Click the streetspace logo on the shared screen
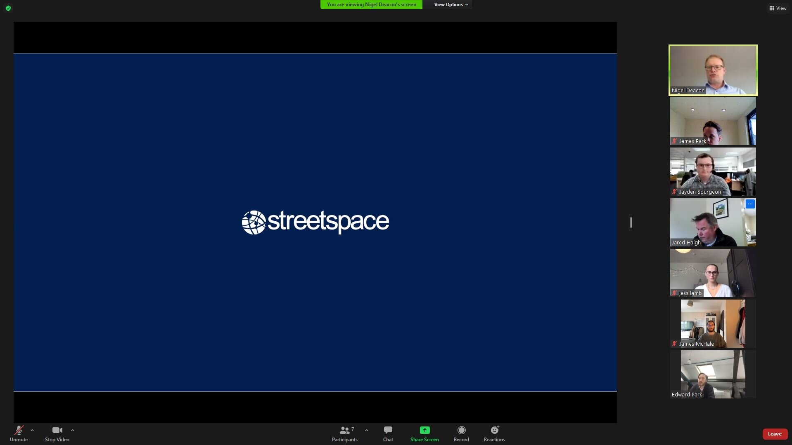 point(315,222)
